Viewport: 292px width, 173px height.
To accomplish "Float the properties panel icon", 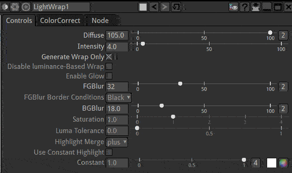I will (256, 7).
